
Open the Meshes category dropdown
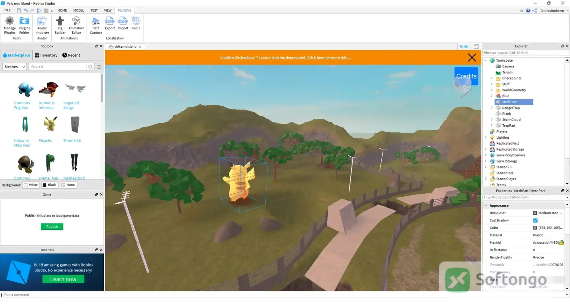pos(15,67)
